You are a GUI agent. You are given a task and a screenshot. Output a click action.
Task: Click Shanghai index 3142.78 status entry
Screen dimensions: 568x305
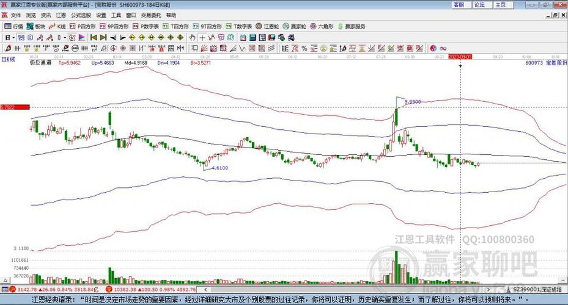click(x=54, y=290)
